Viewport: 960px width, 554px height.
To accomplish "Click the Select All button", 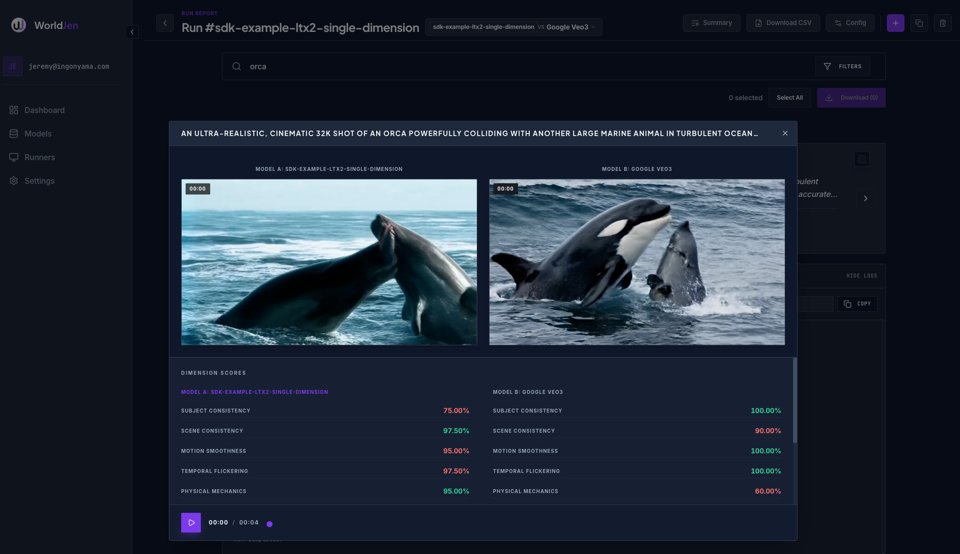I will [789, 98].
